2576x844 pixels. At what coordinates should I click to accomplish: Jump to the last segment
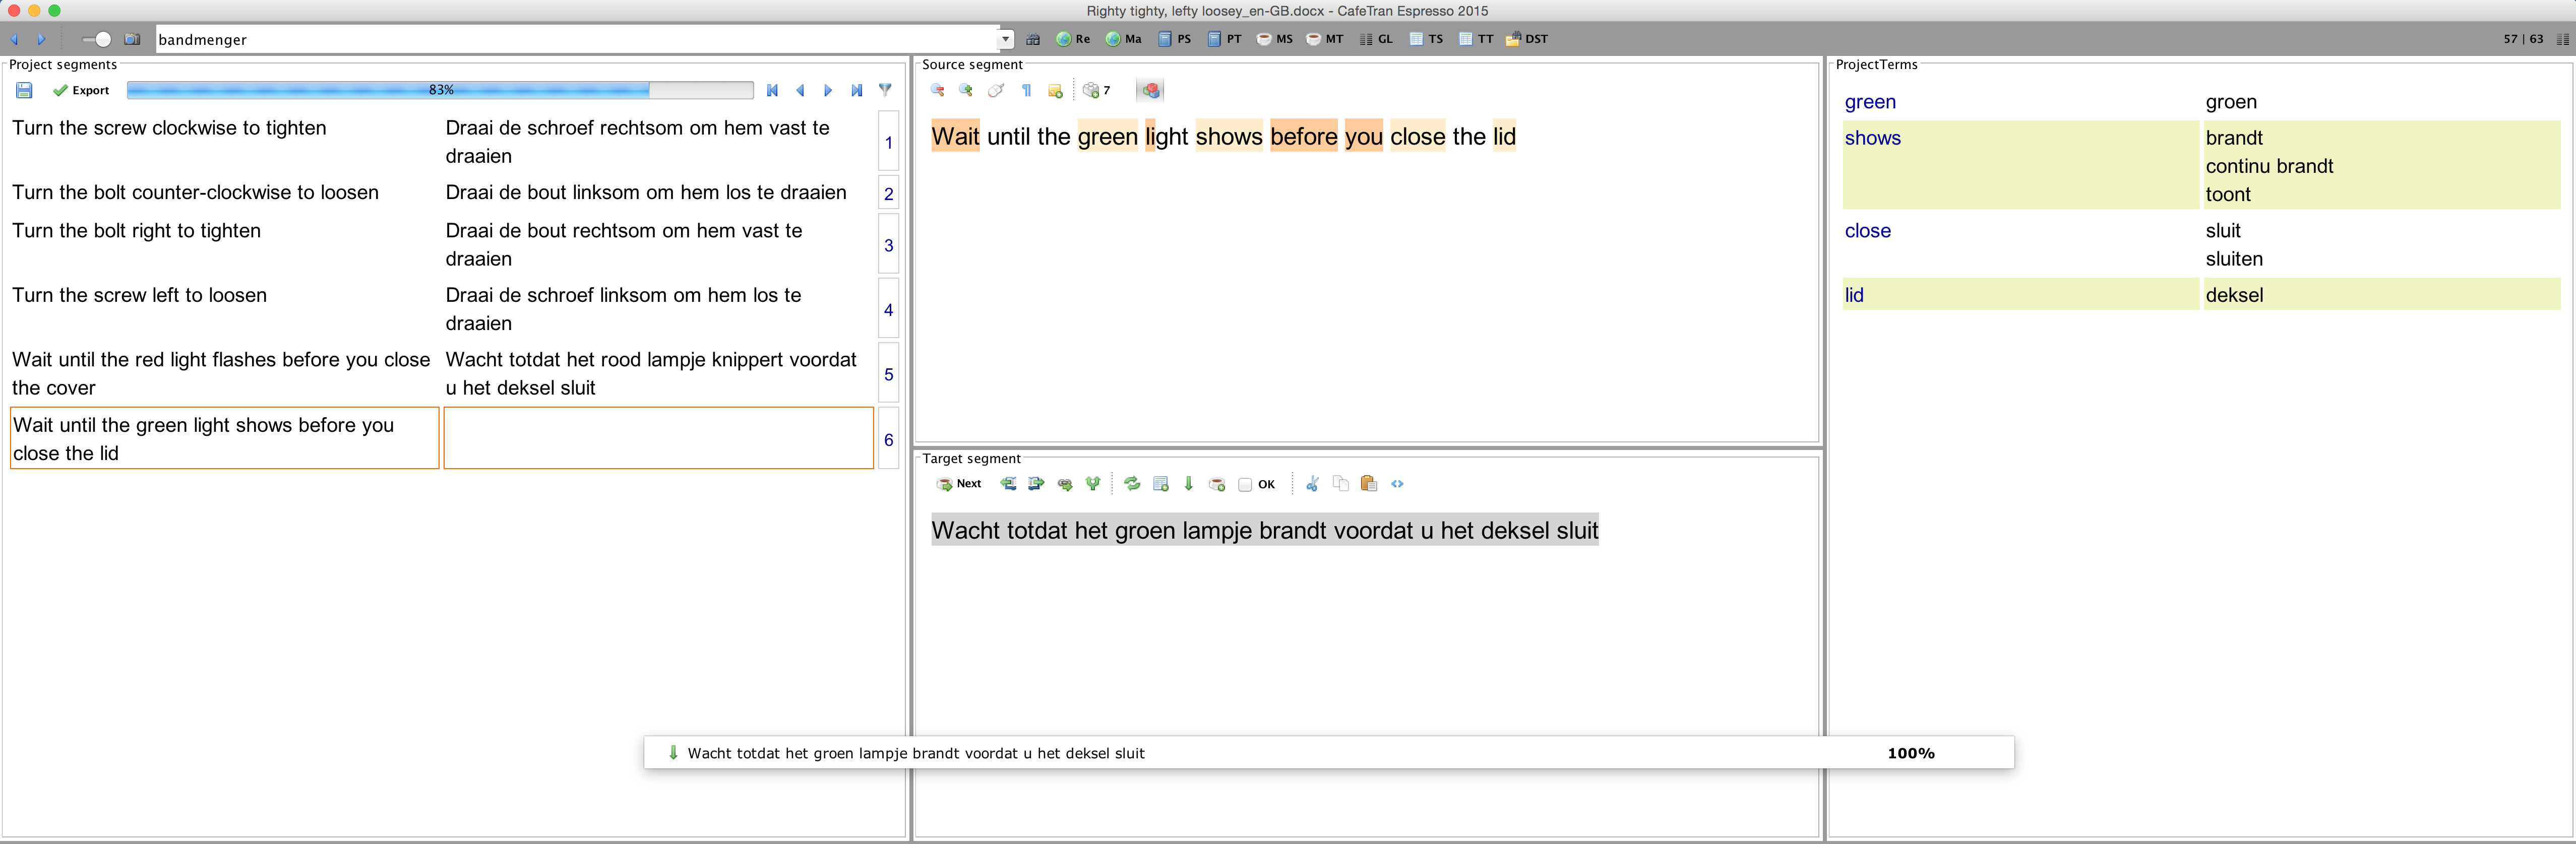[857, 90]
